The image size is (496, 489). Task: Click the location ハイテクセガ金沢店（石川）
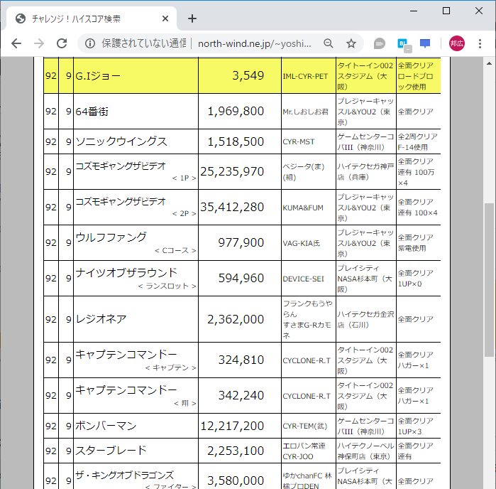click(x=365, y=319)
